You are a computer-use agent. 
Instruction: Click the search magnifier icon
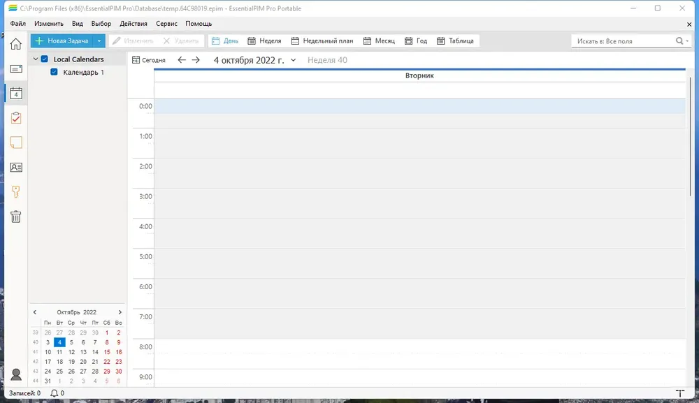[x=679, y=41]
